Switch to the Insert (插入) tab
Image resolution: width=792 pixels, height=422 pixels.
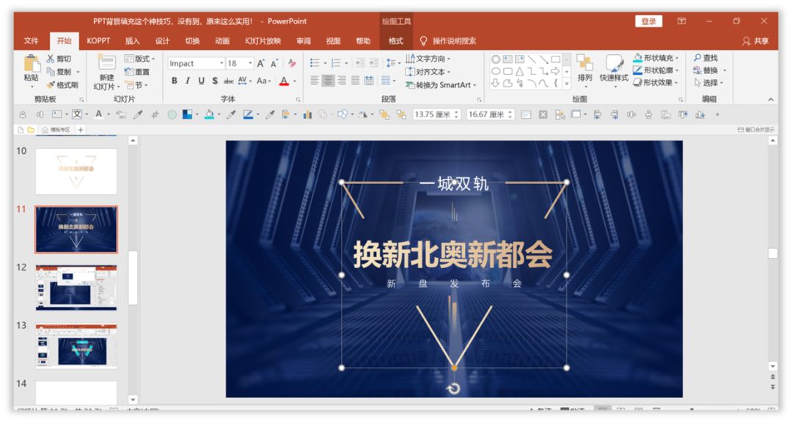pos(132,41)
